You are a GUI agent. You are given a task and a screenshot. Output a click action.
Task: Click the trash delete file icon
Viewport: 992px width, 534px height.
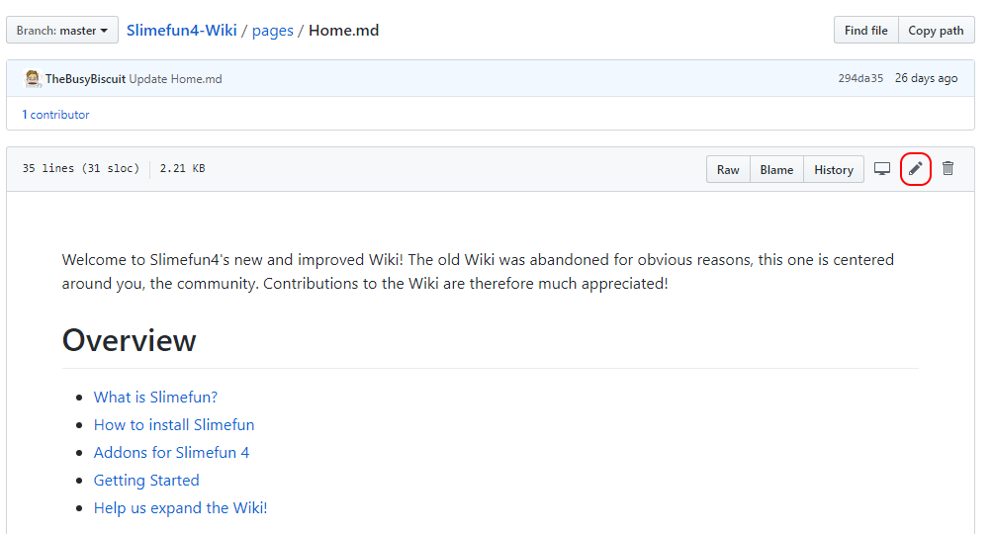[x=947, y=169]
